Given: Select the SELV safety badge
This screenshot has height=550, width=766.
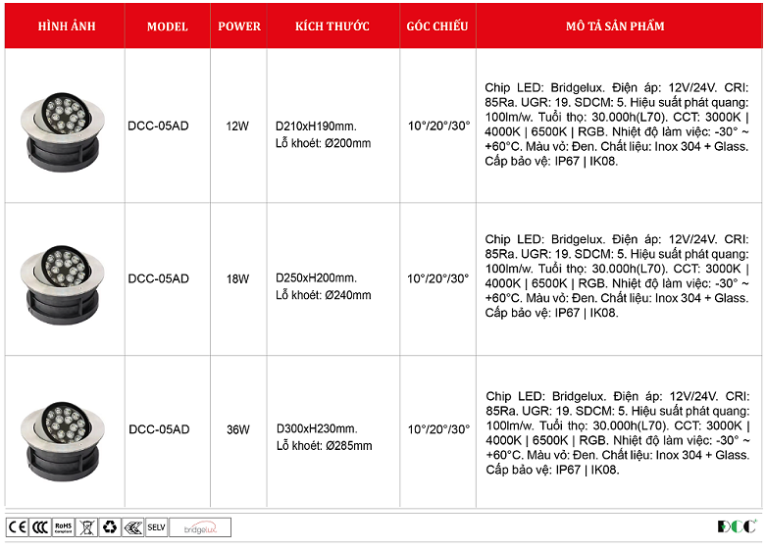Looking at the screenshot, I should pyautogui.click(x=156, y=527).
